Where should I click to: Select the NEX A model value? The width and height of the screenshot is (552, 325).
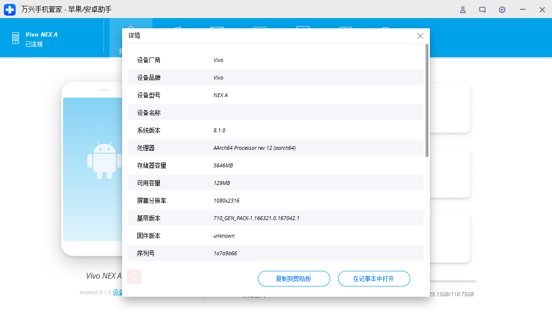pyautogui.click(x=220, y=95)
